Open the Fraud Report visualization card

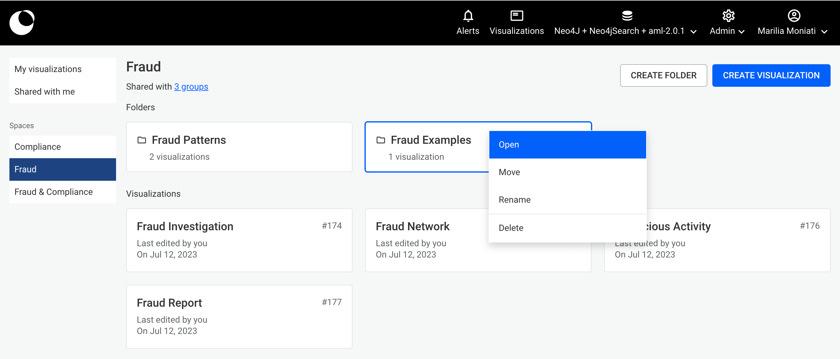pos(239,316)
